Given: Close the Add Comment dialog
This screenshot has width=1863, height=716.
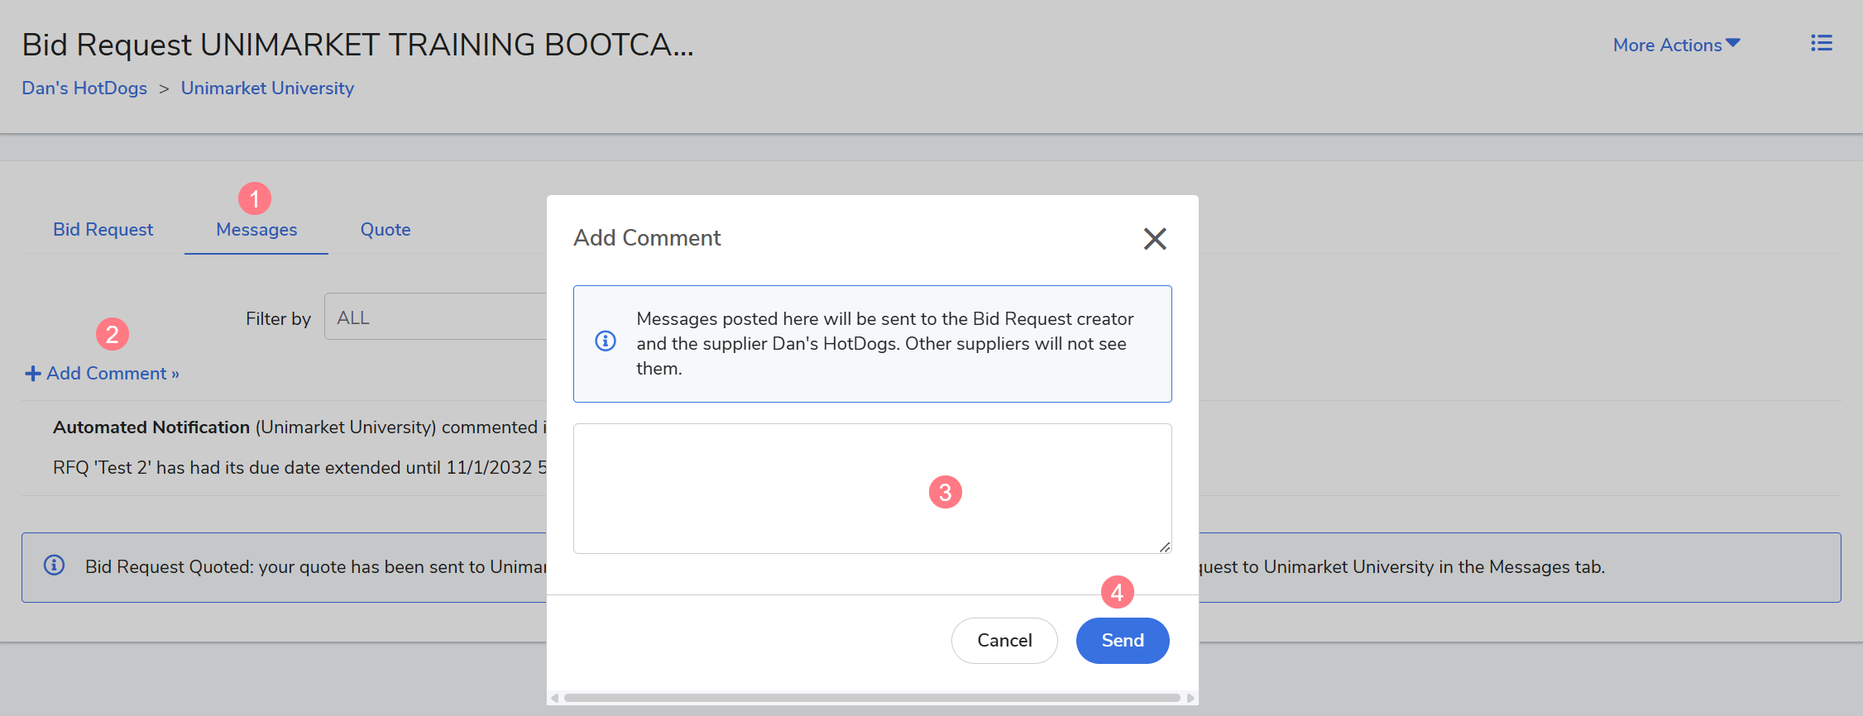Looking at the screenshot, I should coord(1154,239).
